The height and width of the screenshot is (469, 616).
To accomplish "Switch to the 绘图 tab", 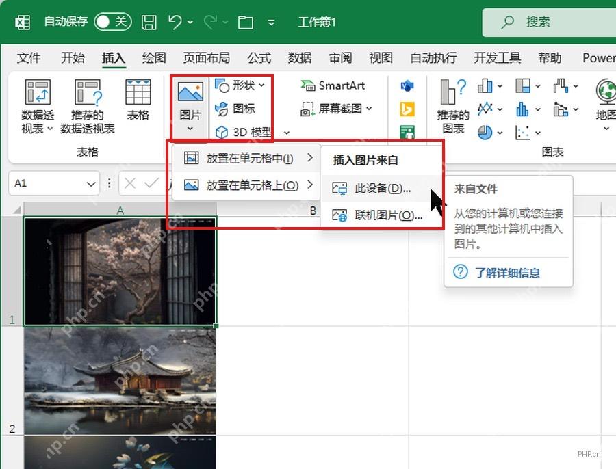I will 154,58.
